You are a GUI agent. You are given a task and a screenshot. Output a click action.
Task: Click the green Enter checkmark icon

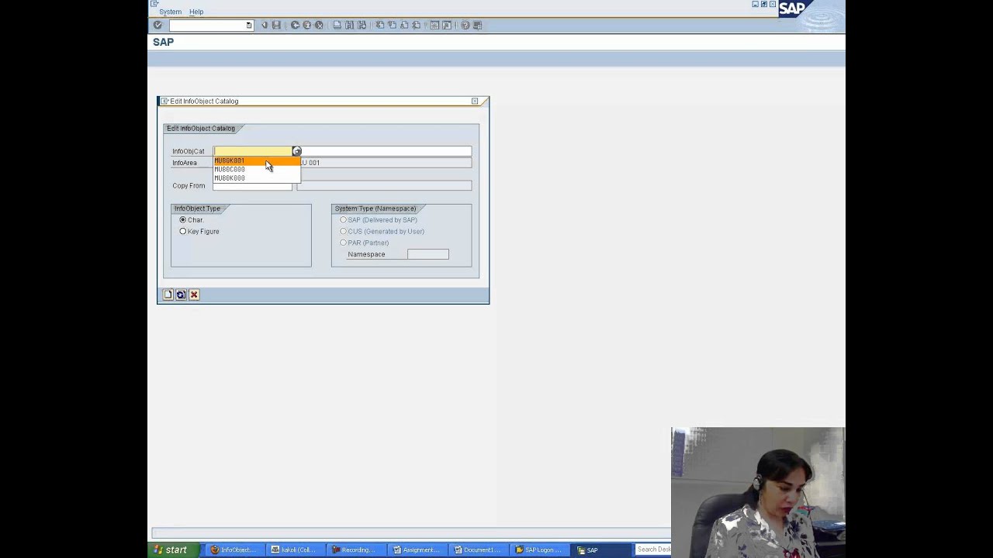tap(157, 25)
